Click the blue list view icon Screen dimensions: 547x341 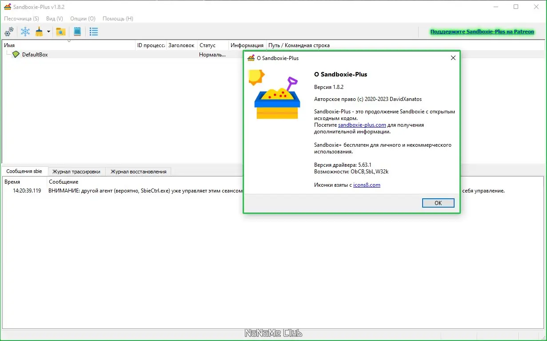coord(94,32)
